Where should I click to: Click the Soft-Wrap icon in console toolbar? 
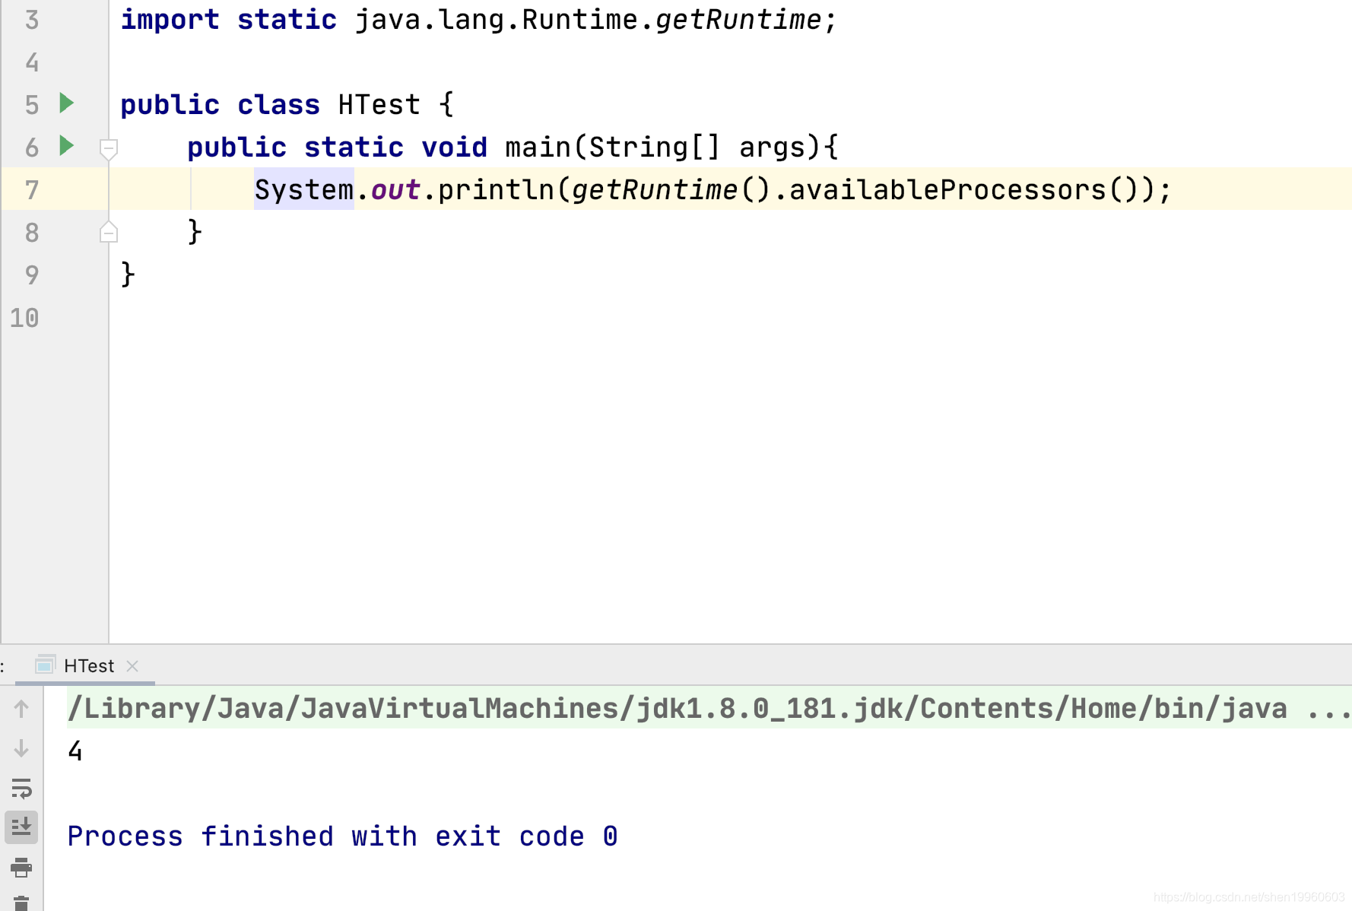tap(21, 789)
